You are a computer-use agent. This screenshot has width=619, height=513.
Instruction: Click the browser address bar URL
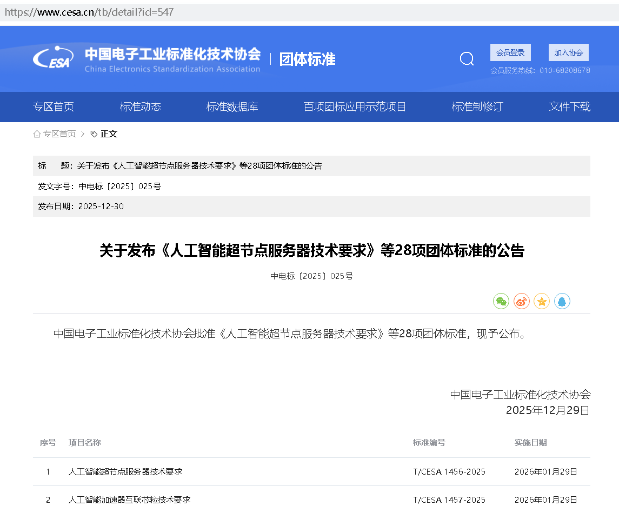coord(90,11)
